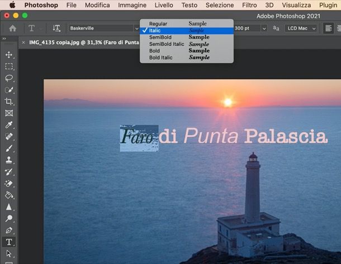Select the Sharpen tool triangle icon
The height and width of the screenshot is (264, 341).
pos(9,207)
